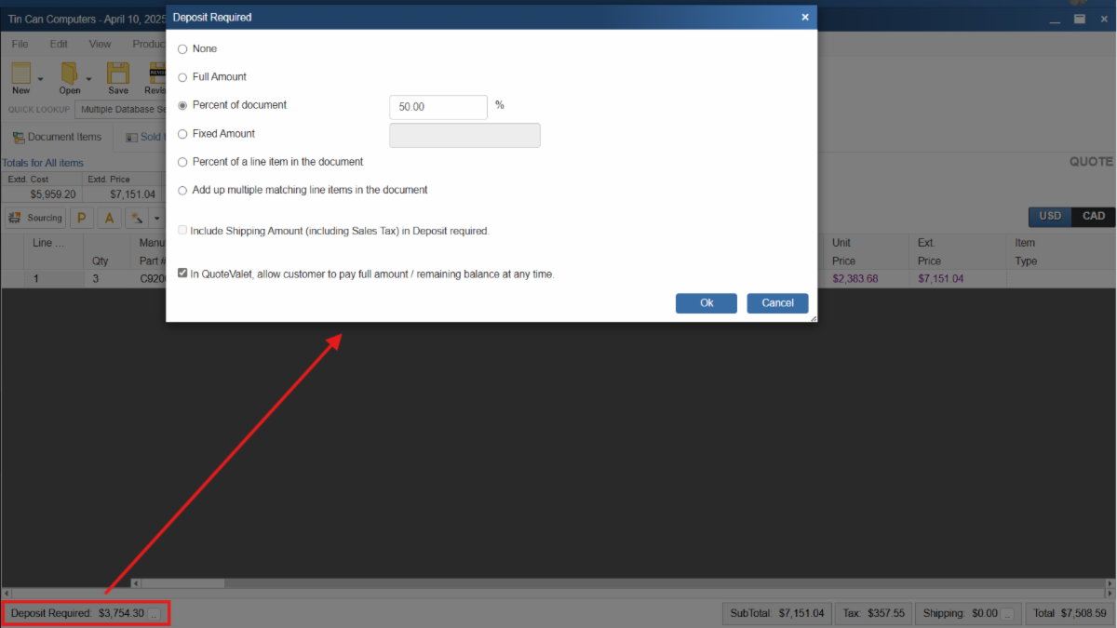This screenshot has height=628, width=1117.
Task: Click the inner grid horizontal scrollbar thumb
Action: pos(183,583)
